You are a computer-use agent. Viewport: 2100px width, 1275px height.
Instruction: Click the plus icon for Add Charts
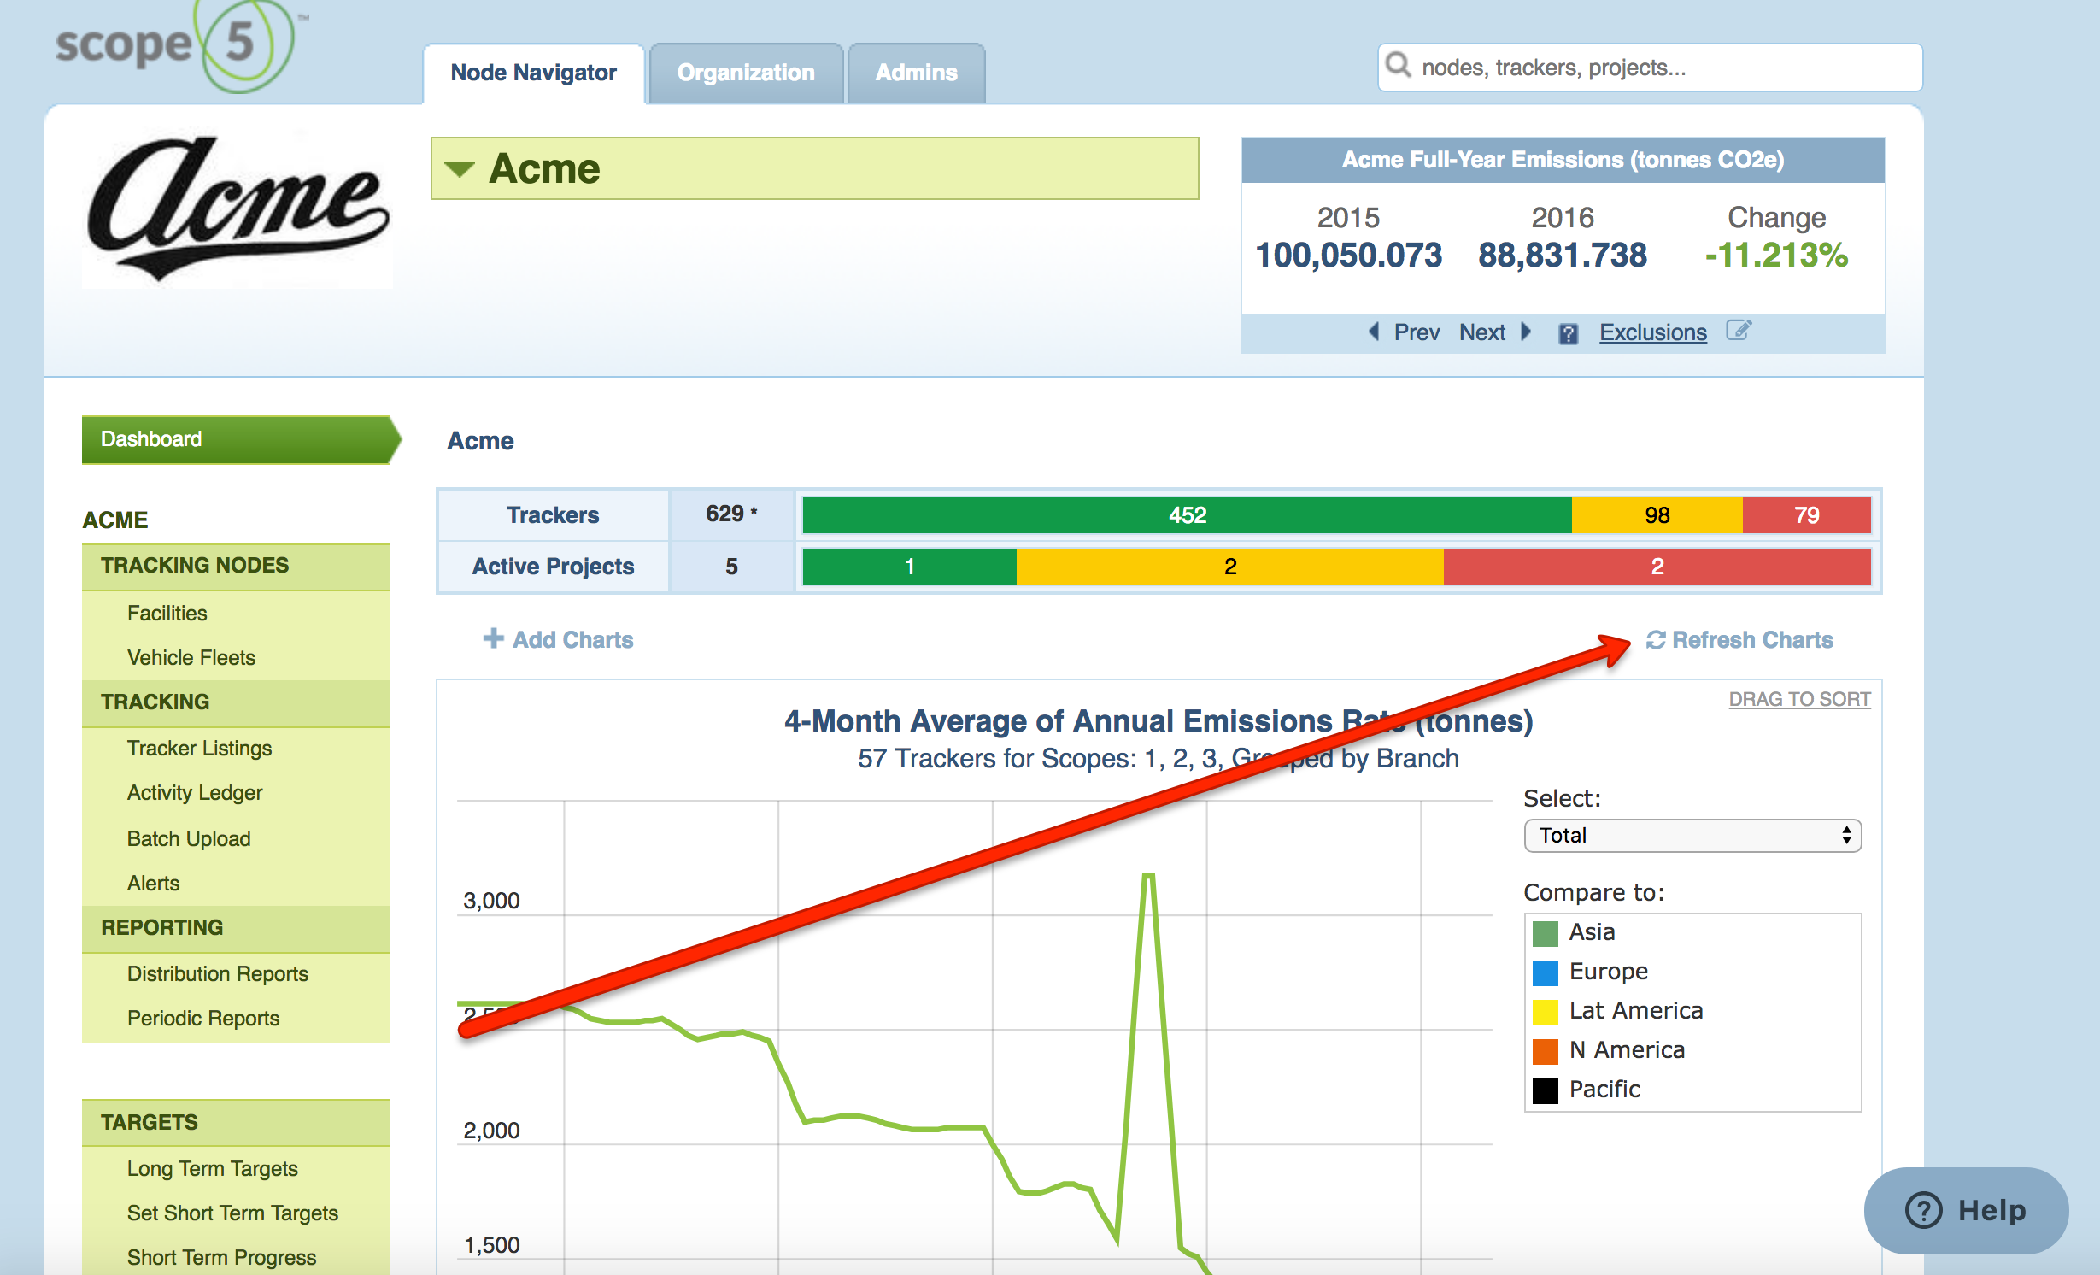(493, 638)
